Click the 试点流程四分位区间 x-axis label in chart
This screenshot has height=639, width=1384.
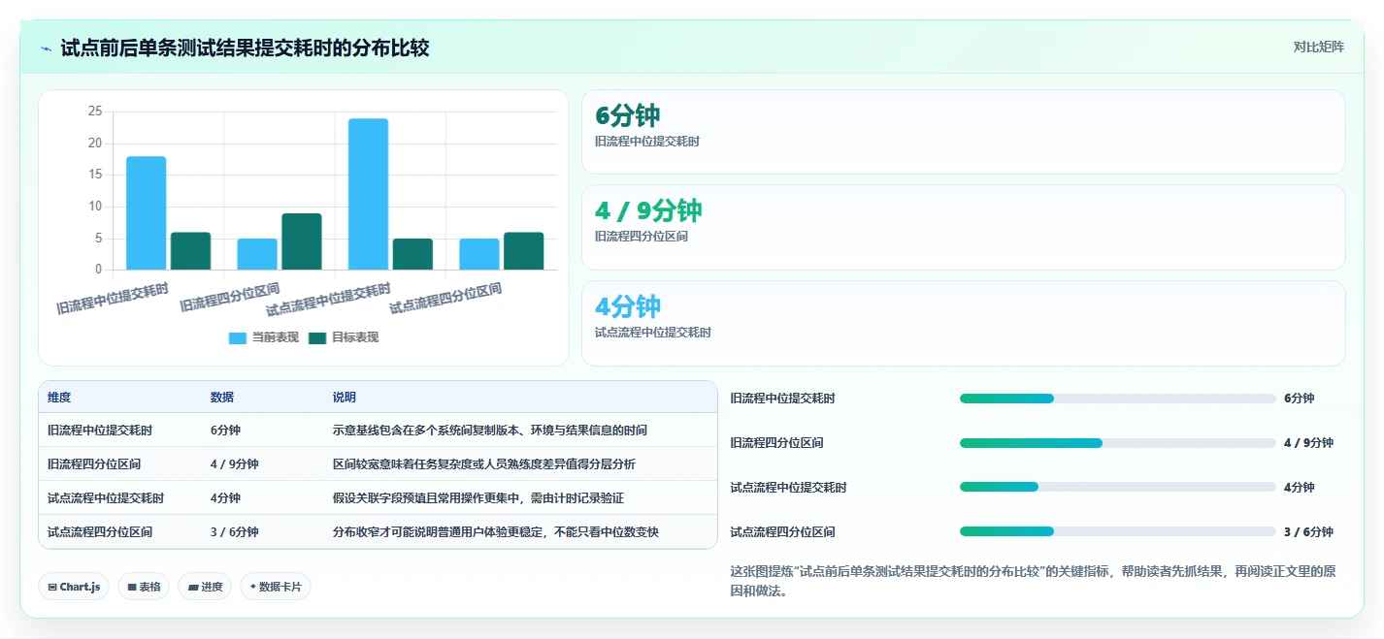coord(446,298)
